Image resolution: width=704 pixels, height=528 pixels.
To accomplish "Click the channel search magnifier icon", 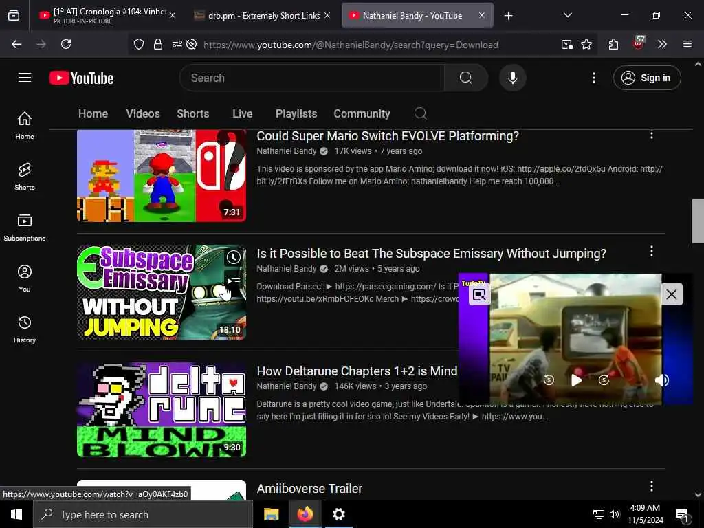I will tap(420, 113).
